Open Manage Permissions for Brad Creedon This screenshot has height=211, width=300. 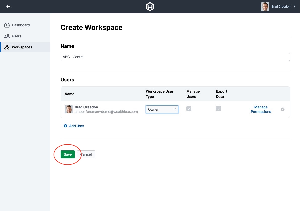coord(261,109)
